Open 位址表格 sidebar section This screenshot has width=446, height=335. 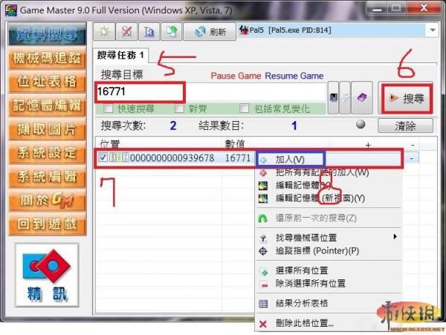(x=48, y=82)
